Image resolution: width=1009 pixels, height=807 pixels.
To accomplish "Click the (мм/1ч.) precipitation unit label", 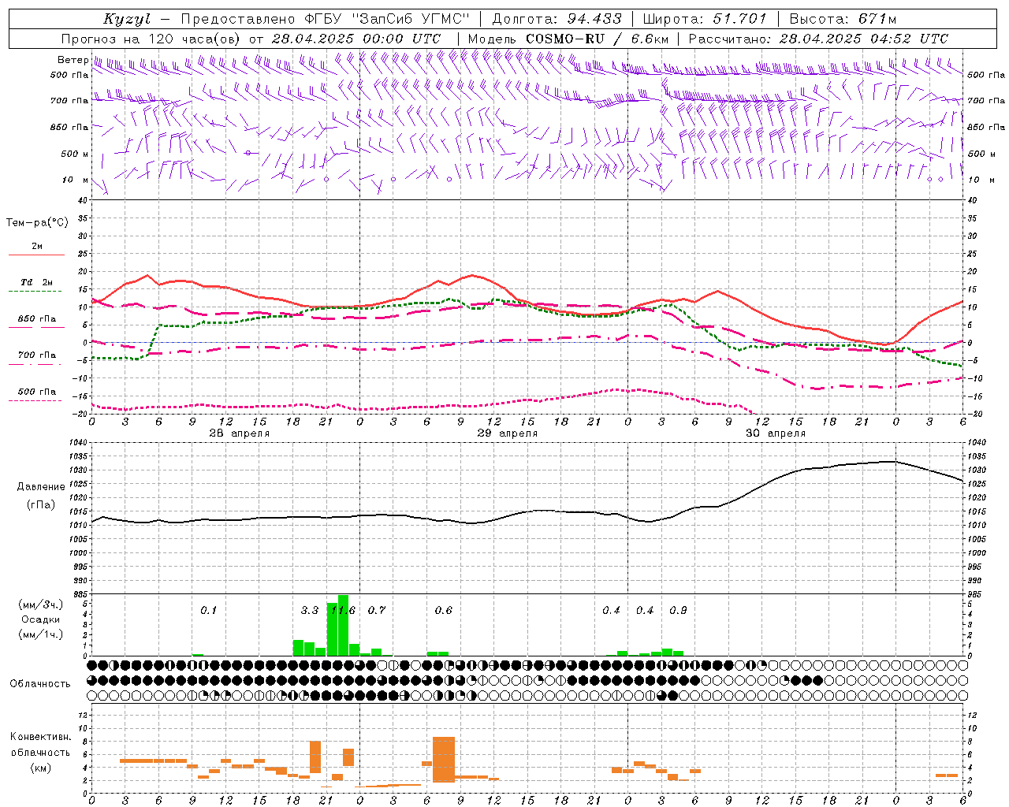I will click(x=40, y=634).
